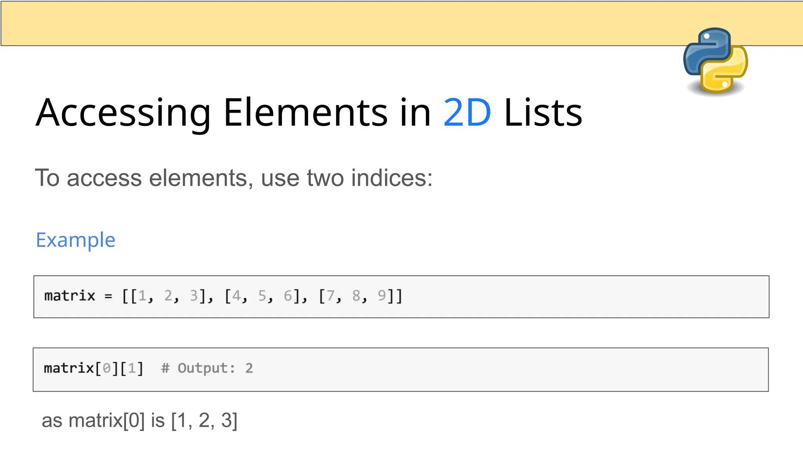This screenshot has width=803, height=452.
Task: Click the "# Output: 2" comment
Action: click(x=207, y=368)
